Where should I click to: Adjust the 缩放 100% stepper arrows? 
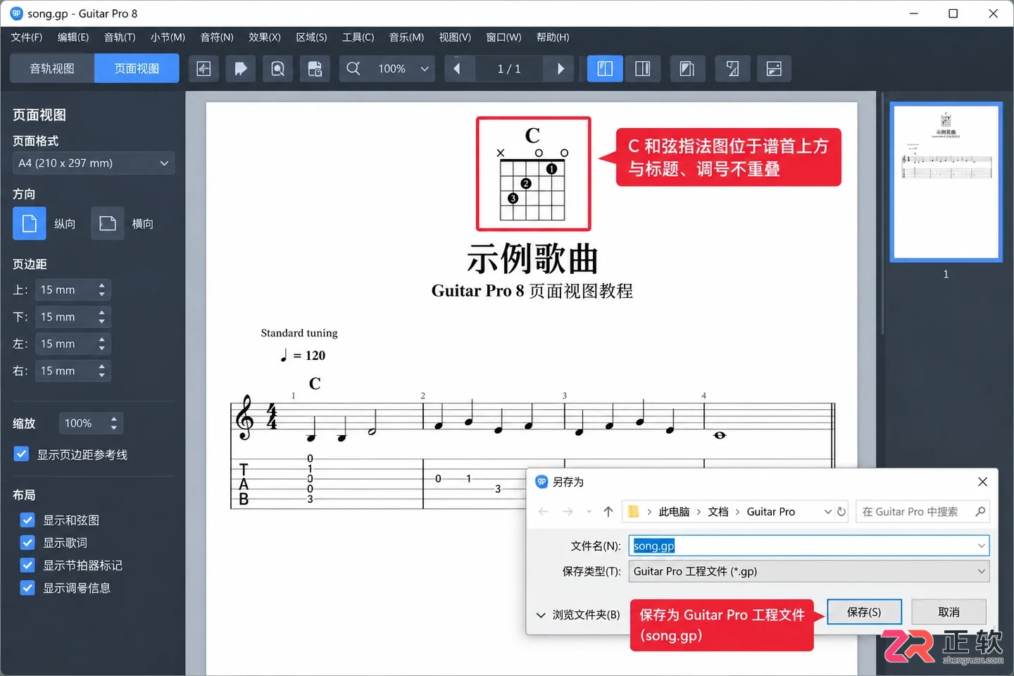pyautogui.click(x=114, y=423)
